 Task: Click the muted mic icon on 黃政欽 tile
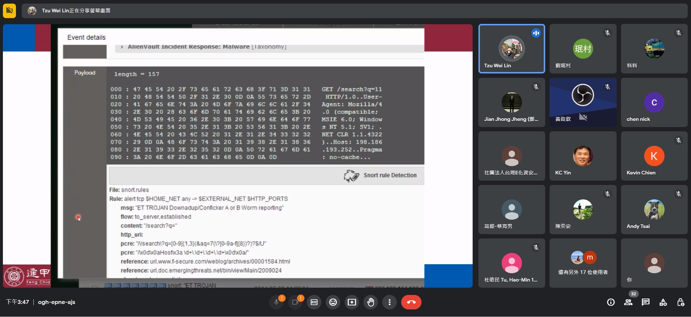coord(607,87)
